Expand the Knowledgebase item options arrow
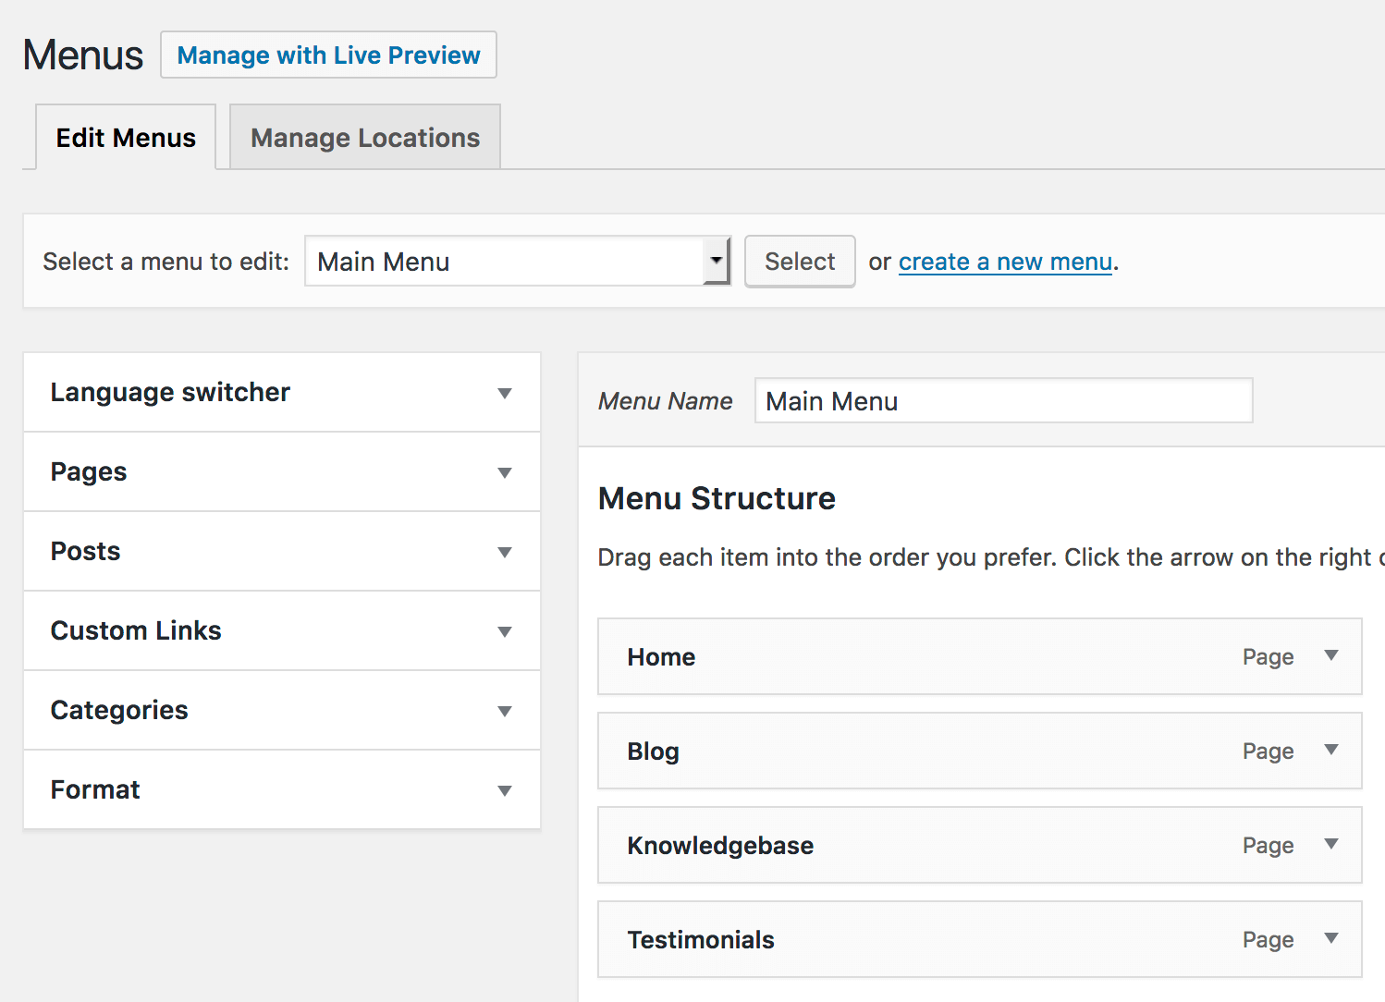The width and height of the screenshot is (1385, 1002). pyautogui.click(x=1331, y=844)
